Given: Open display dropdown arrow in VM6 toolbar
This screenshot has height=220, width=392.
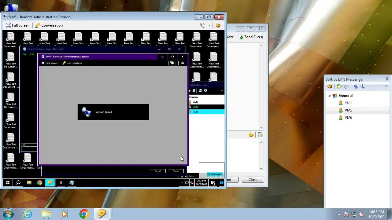Looking at the screenshot, I should click(x=177, y=63).
